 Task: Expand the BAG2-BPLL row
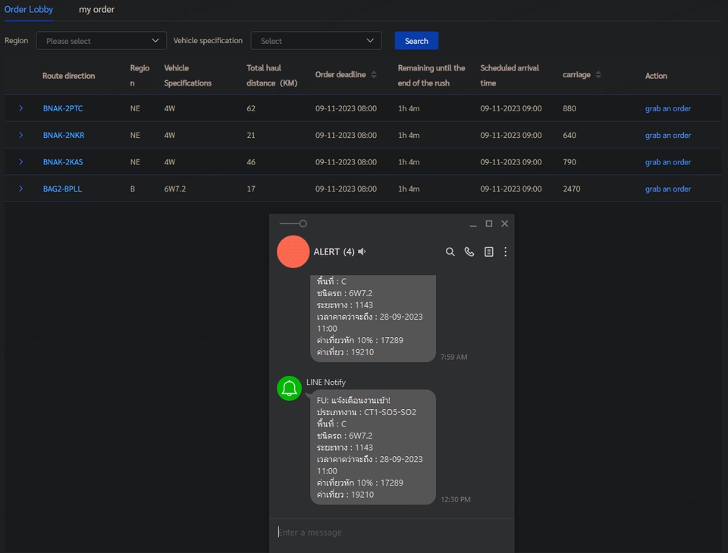[x=21, y=189]
